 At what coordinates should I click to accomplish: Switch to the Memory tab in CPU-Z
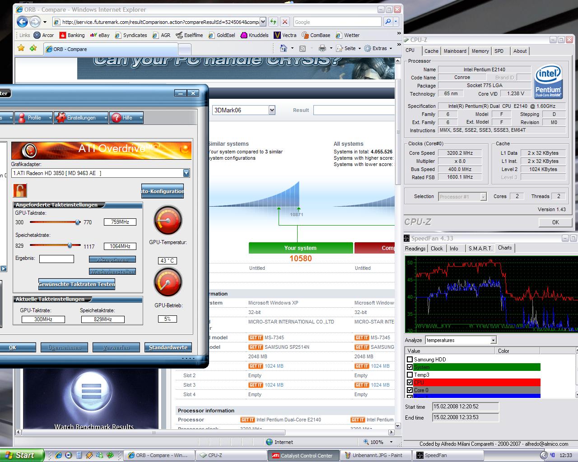tap(480, 51)
